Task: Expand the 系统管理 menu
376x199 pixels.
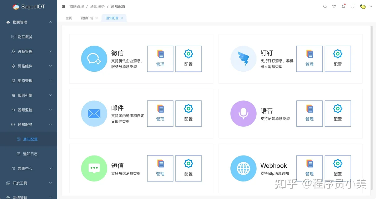Action: pos(50,197)
